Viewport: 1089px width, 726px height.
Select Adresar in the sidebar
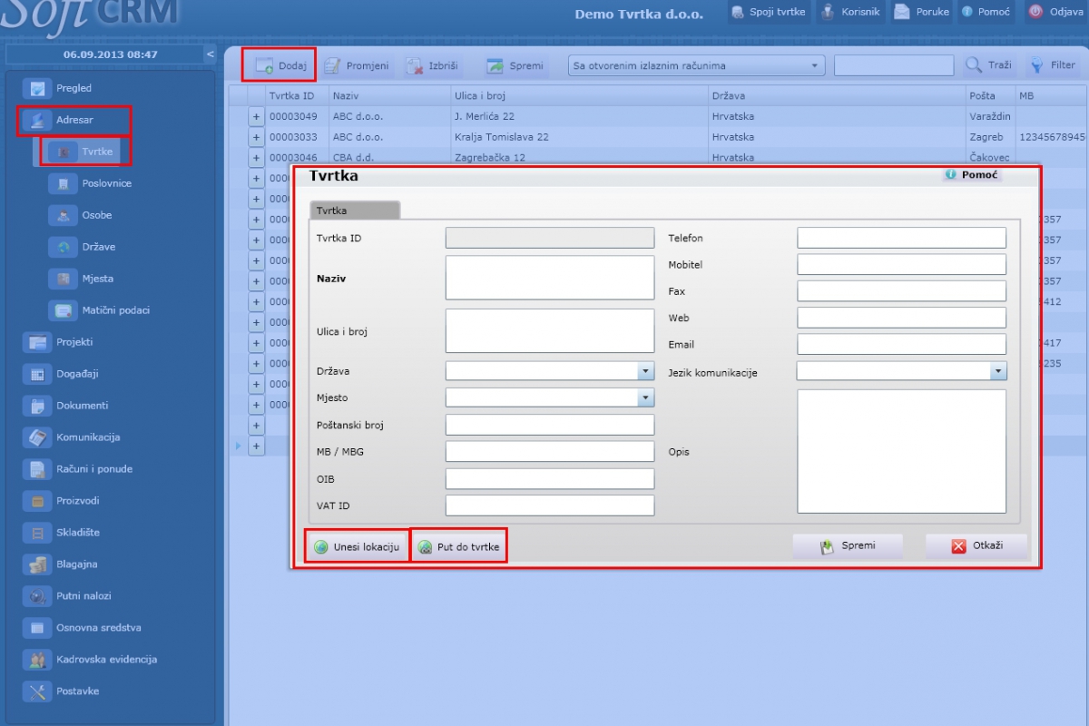coord(63,120)
